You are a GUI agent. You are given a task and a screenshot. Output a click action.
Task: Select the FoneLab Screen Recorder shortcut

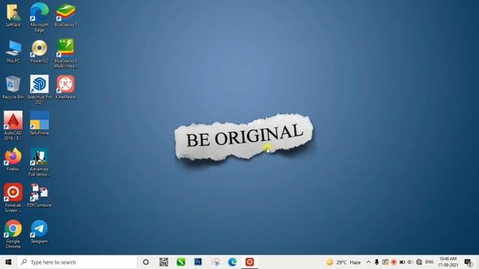point(13,198)
